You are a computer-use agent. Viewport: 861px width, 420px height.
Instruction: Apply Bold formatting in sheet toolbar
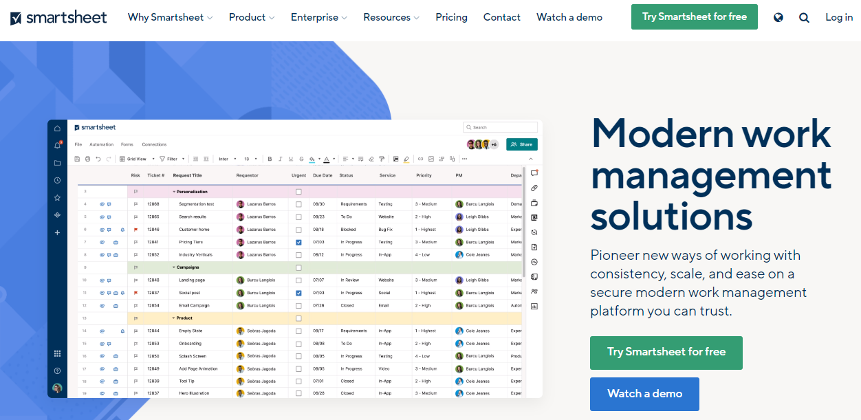(x=270, y=159)
